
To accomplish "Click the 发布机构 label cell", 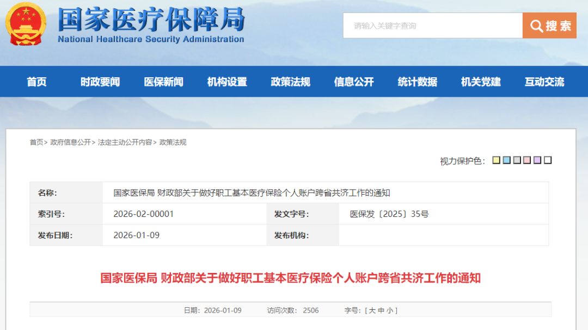I will click(303, 235).
